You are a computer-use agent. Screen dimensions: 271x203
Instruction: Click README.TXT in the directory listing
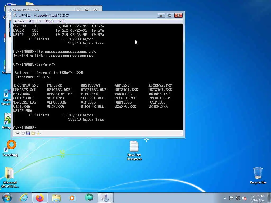coord(159,94)
